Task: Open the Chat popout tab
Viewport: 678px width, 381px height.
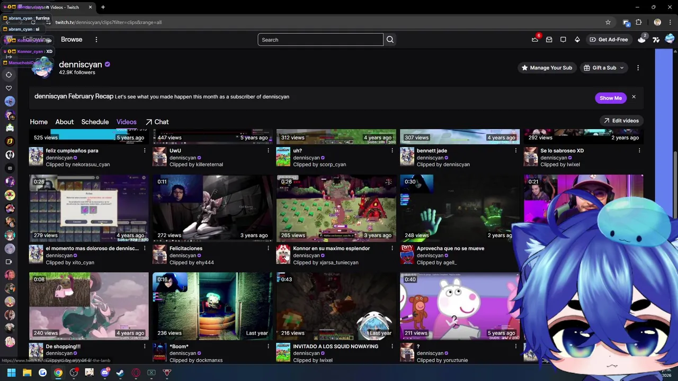Action: (157, 122)
